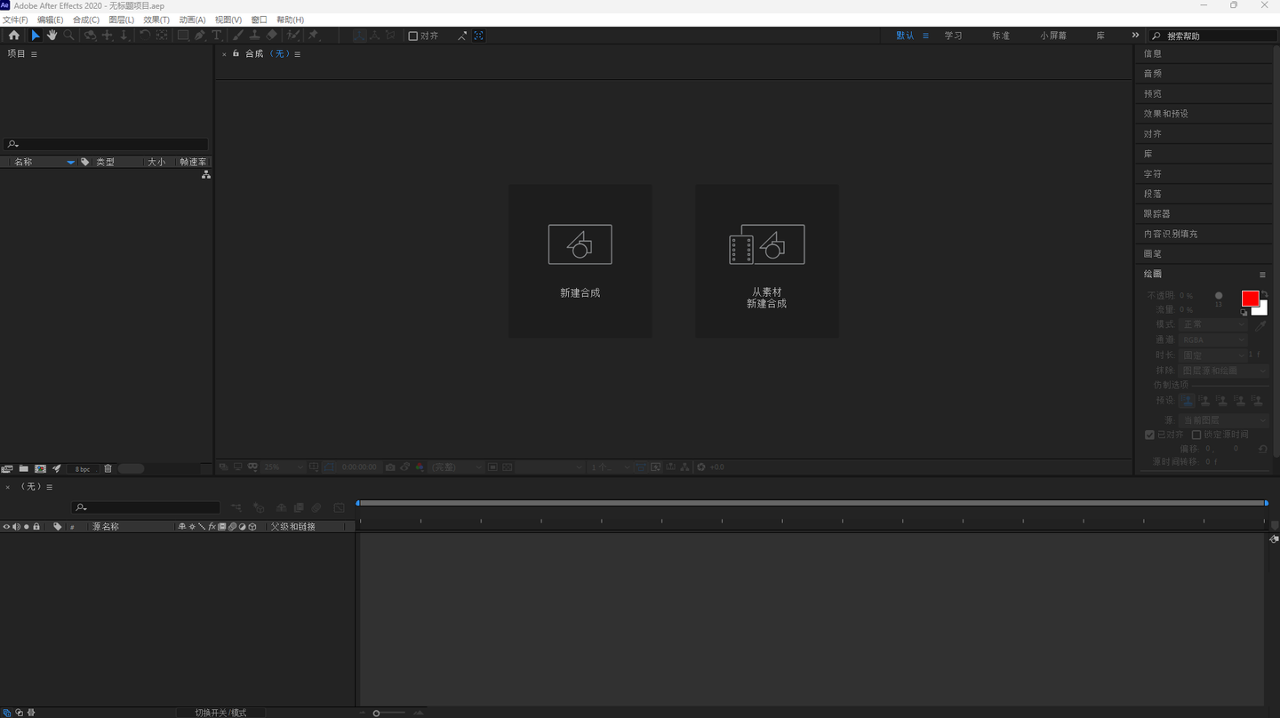Click the new composition icon in Project panel
Screen dimensions: 1280x718
(40, 468)
